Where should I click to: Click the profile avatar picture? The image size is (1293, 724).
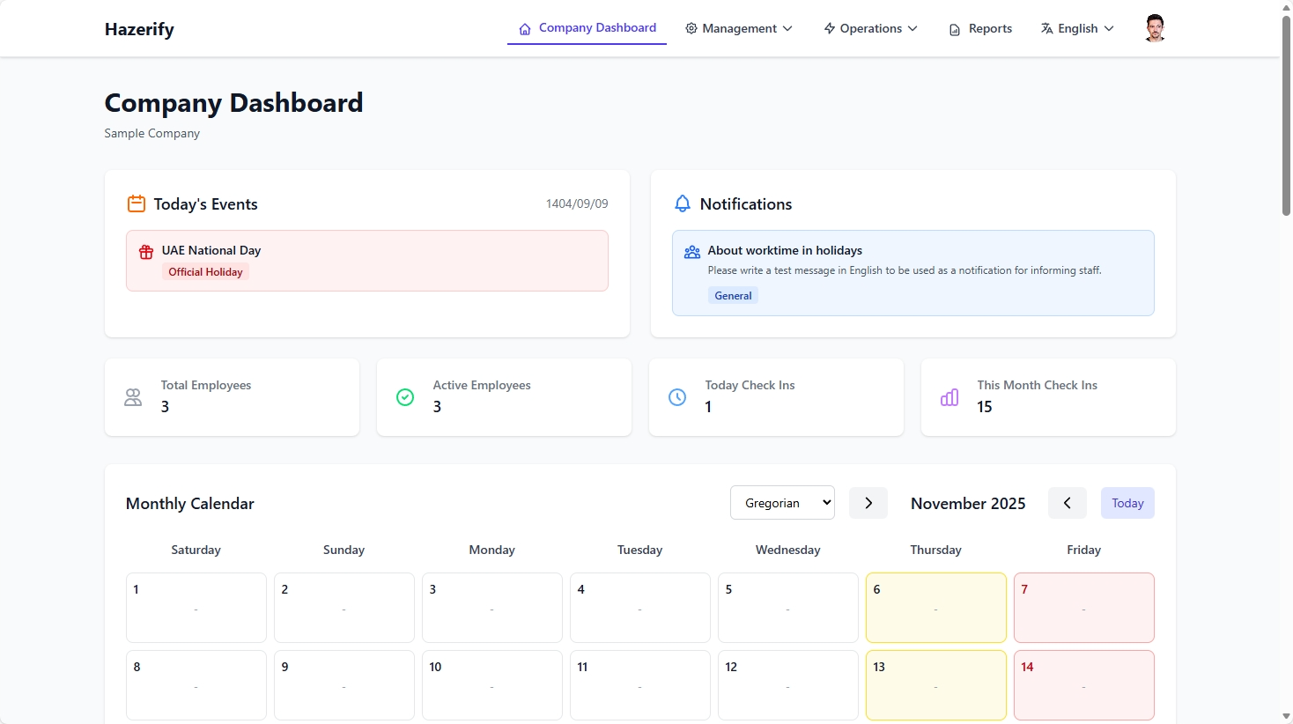click(x=1154, y=27)
